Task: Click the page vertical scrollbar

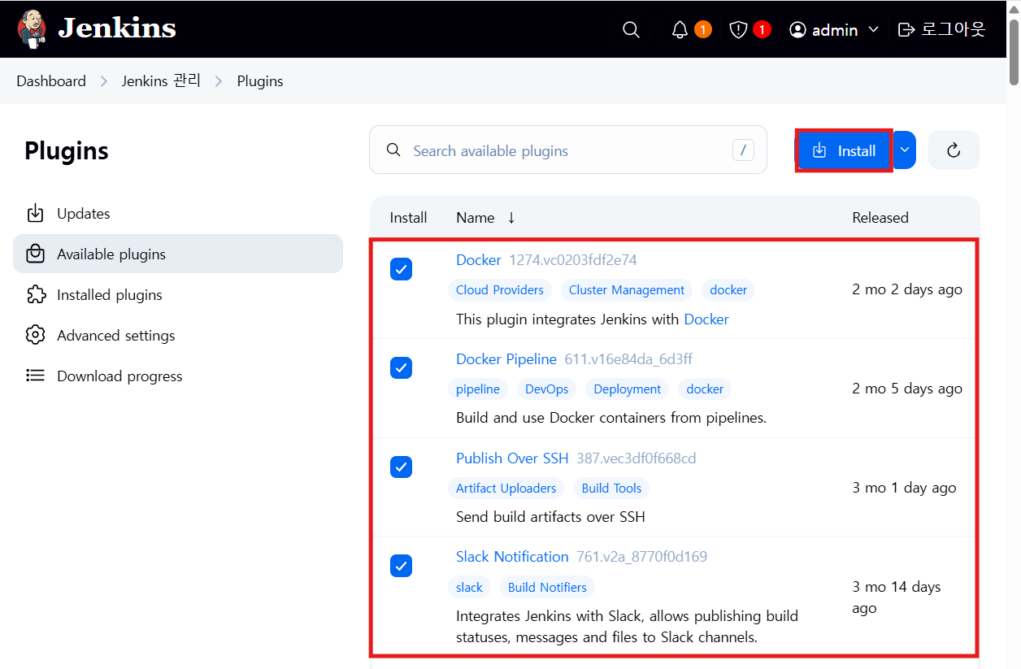Action: (x=1014, y=51)
